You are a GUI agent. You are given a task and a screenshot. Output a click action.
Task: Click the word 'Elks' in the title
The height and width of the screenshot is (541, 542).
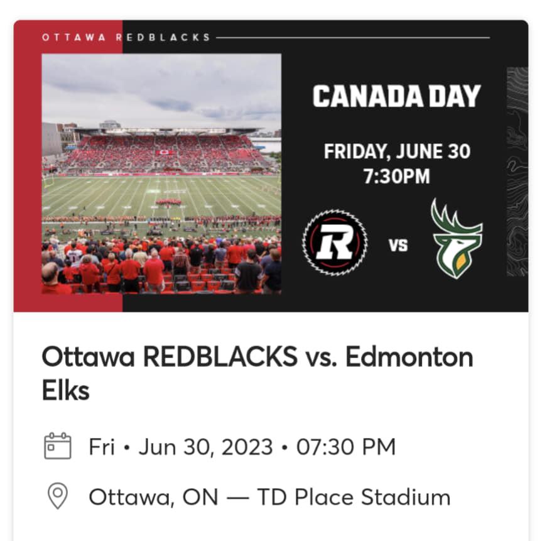click(x=66, y=391)
